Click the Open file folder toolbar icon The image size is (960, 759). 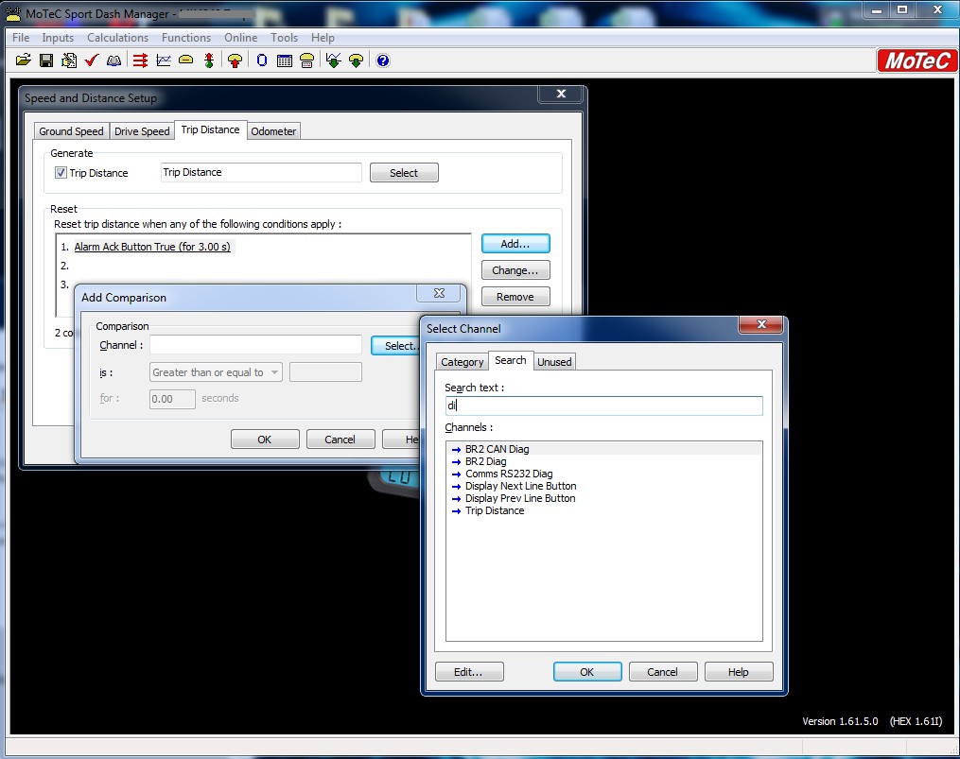click(x=24, y=60)
